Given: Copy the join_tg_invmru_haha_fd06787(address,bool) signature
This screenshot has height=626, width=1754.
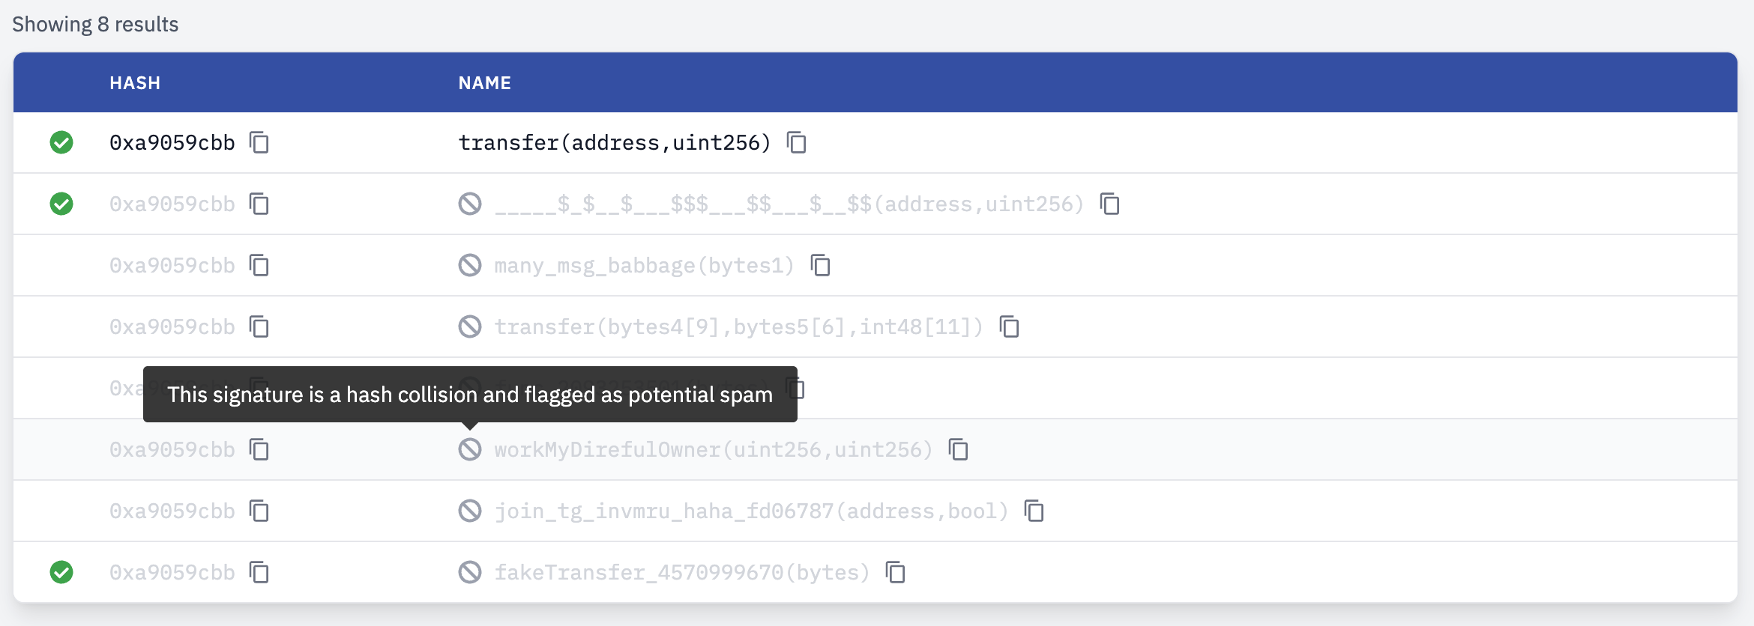Looking at the screenshot, I should 1034,511.
